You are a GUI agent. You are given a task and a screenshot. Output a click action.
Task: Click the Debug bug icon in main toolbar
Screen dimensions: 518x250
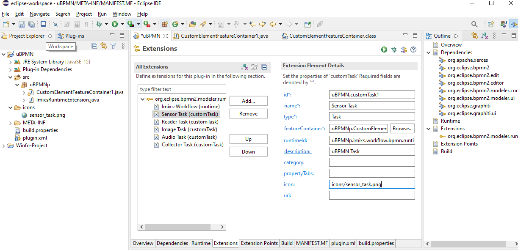(99, 25)
